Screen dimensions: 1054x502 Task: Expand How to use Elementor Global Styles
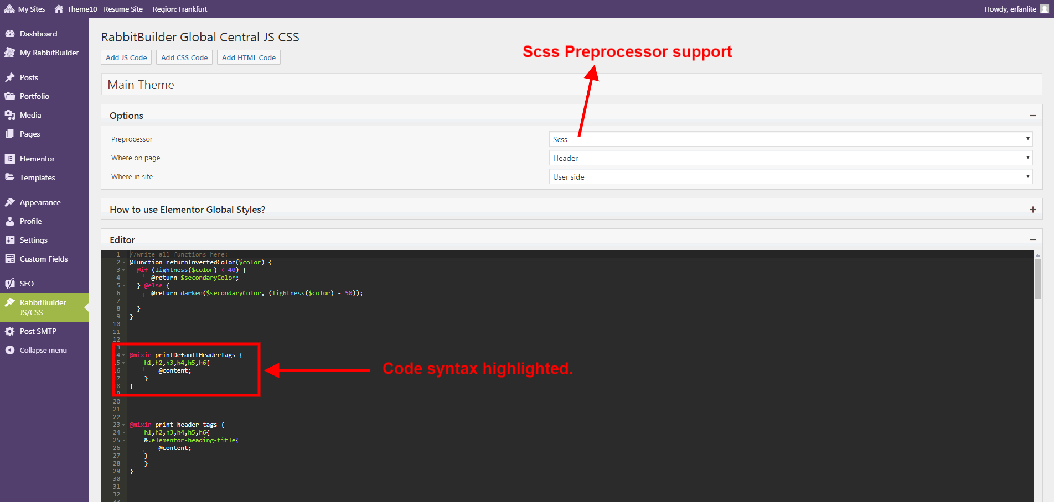[x=1032, y=210]
